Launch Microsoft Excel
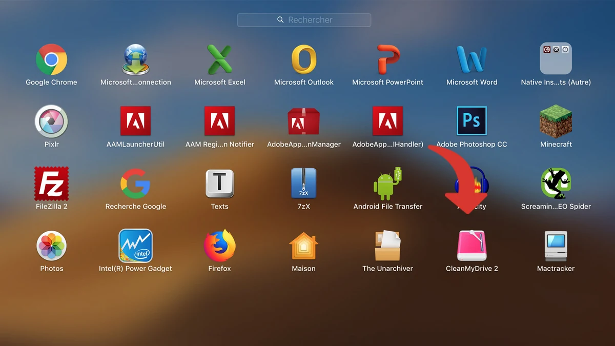Image resolution: width=615 pixels, height=346 pixels. [219, 58]
